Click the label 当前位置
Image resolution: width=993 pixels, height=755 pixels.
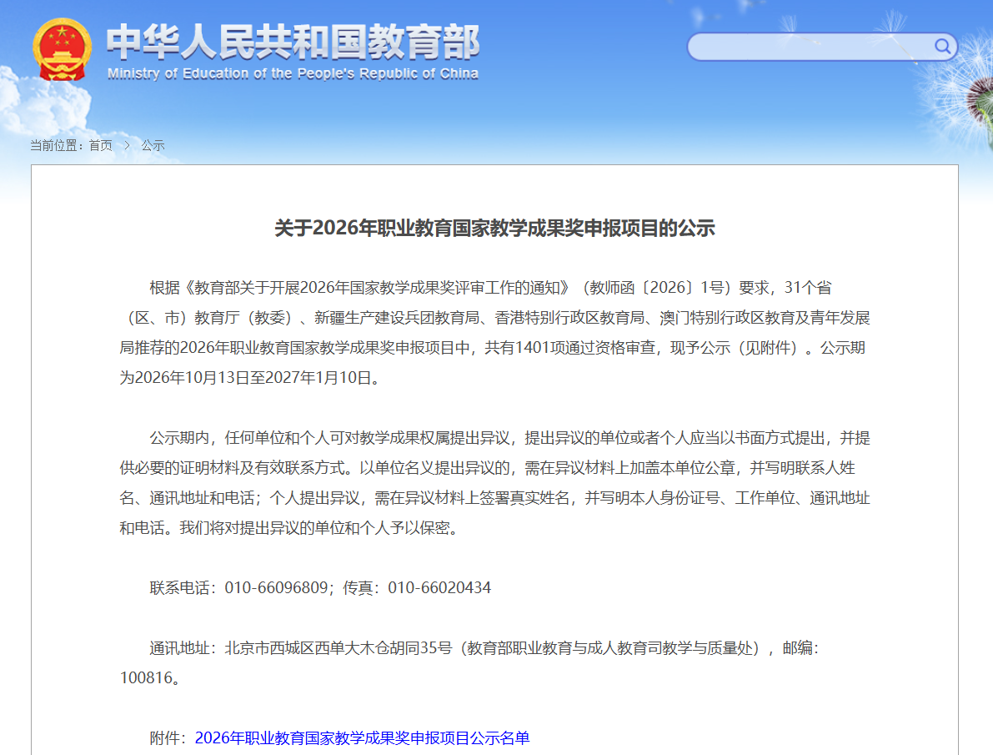pyautogui.click(x=54, y=146)
